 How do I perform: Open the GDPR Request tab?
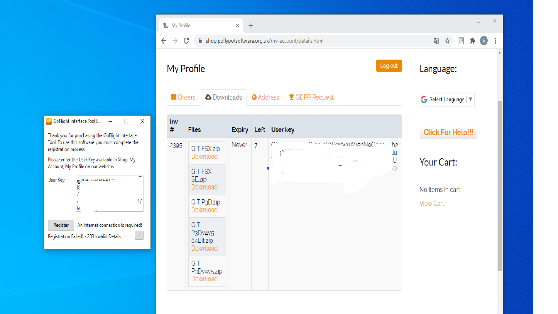click(x=311, y=97)
